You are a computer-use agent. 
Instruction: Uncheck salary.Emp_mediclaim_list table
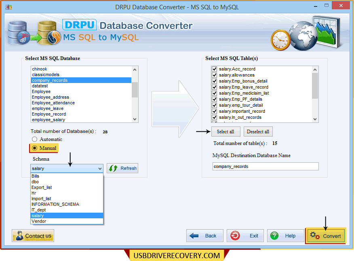tap(214, 93)
